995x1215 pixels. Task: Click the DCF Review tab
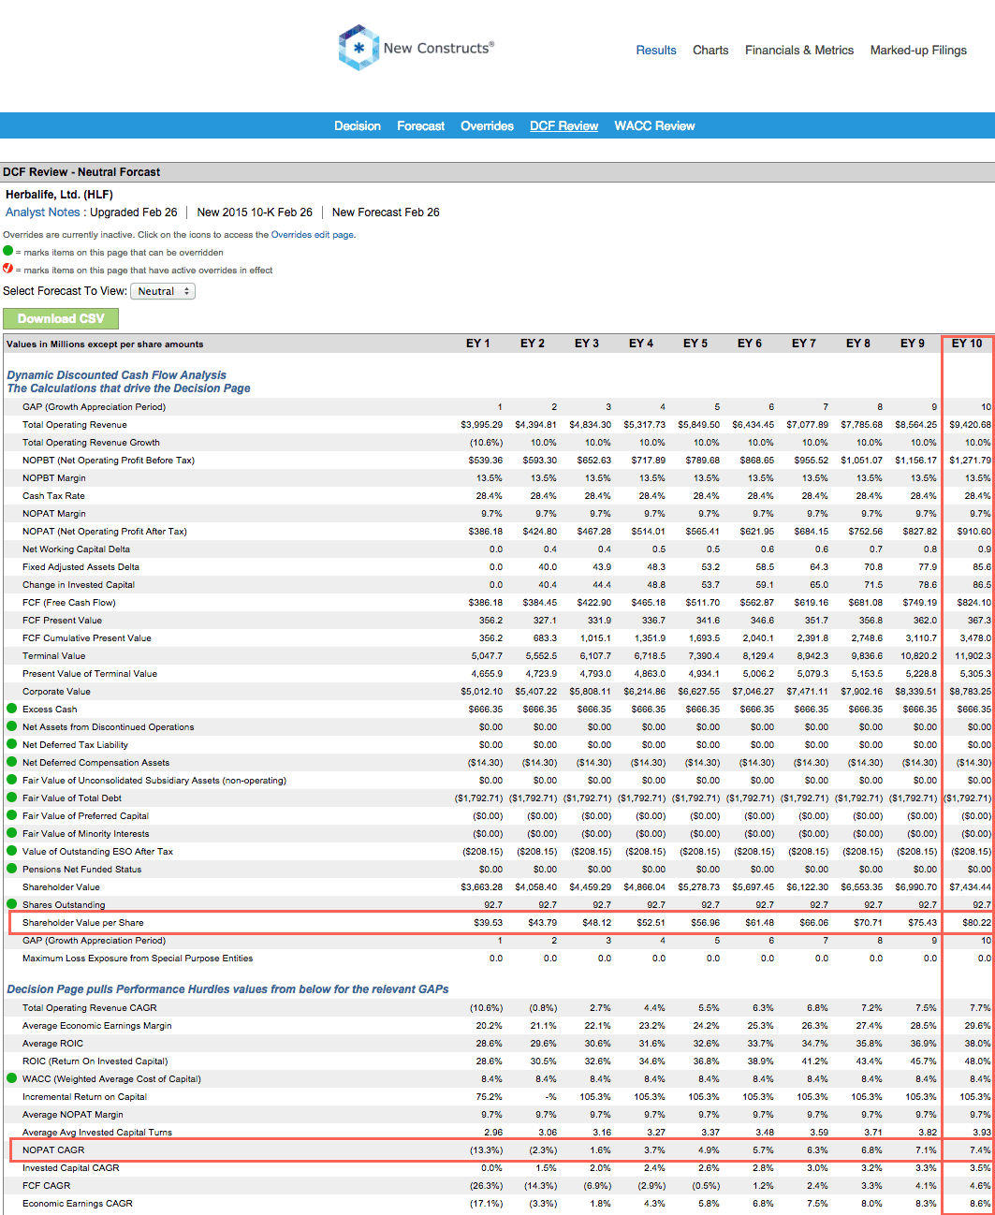click(x=563, y=126)
